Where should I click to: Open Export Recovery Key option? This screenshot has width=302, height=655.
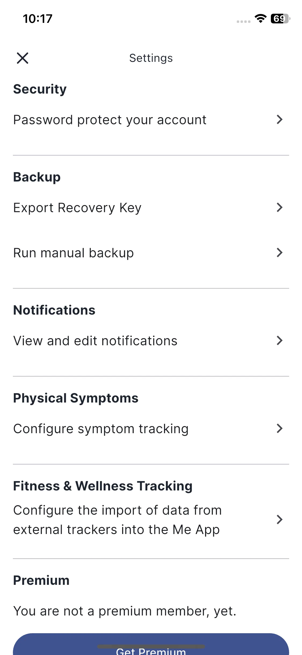[151, 208]
